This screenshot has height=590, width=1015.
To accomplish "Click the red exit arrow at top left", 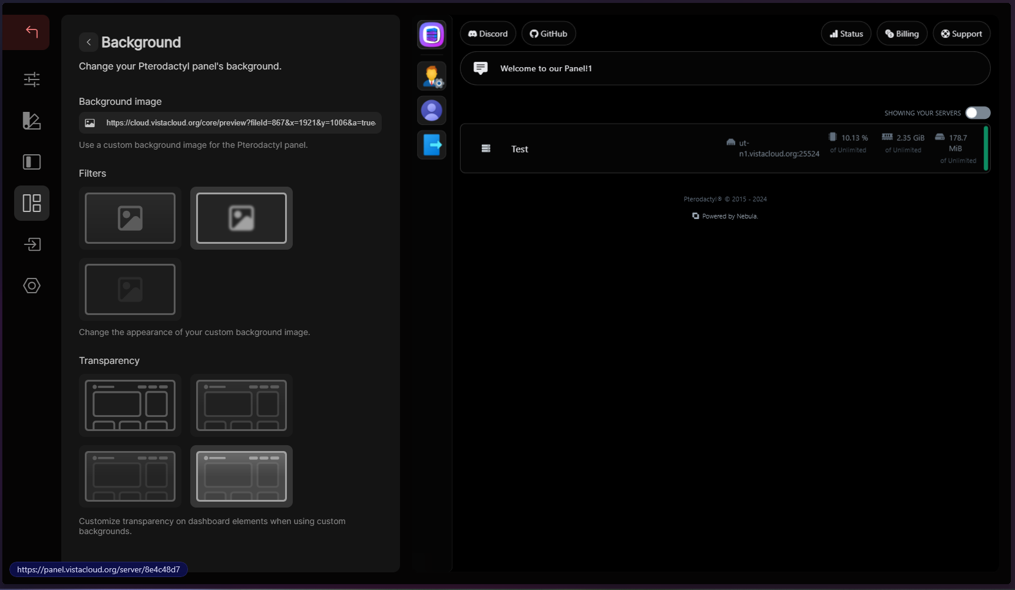I will click(x=32, y=32).
